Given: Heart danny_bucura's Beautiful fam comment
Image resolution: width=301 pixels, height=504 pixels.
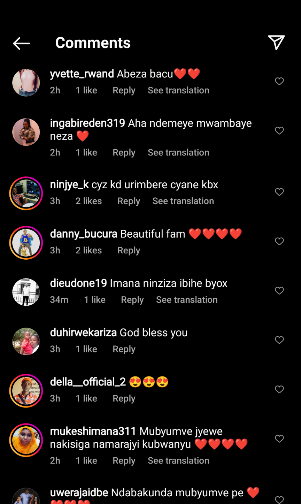Looking at the screenshot, I should click(x=279, y=241).
